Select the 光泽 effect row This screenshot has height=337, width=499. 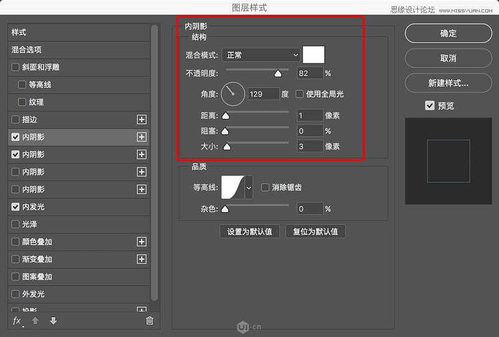(79, 224)
